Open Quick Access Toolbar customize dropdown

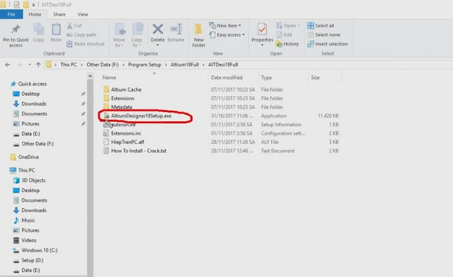click(x=33, y=5)
